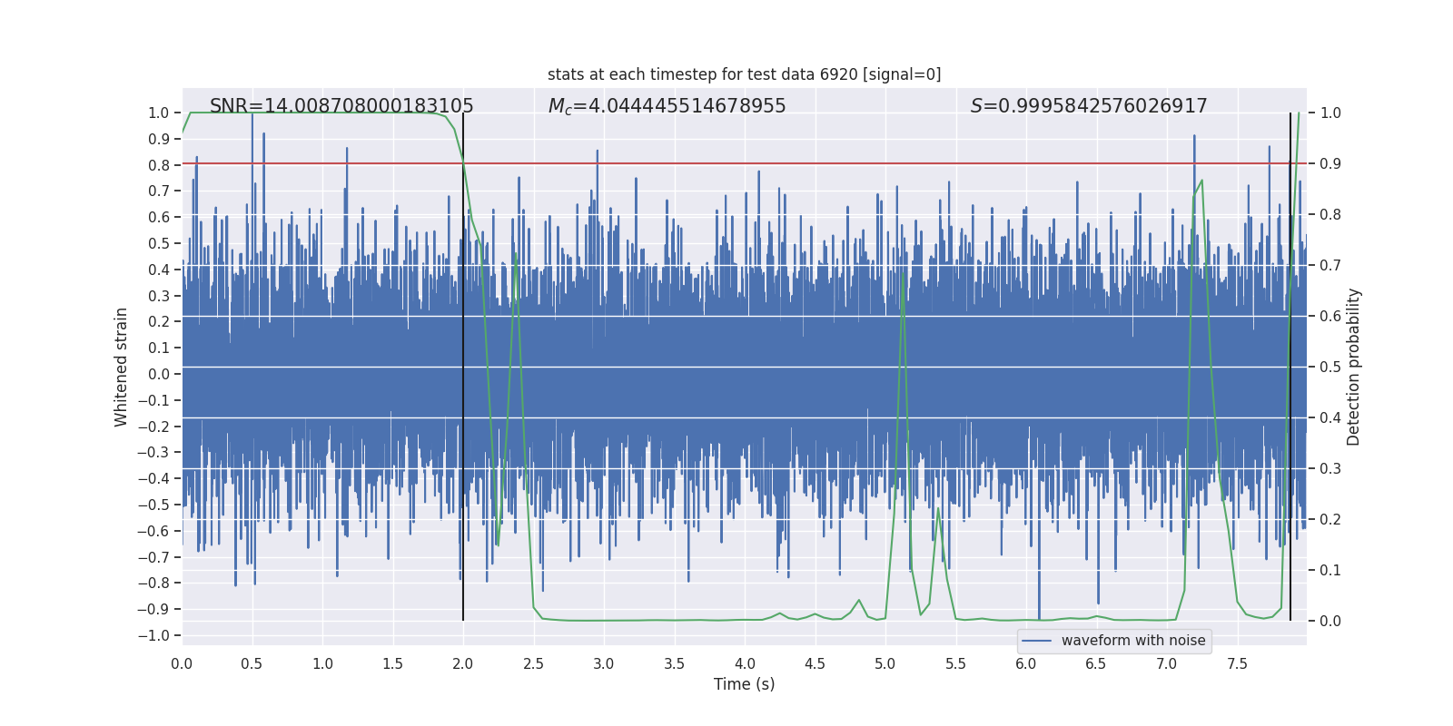Click the left y-axis tick label −1.0
The image size is (1453, 726).
coord(153,635)
